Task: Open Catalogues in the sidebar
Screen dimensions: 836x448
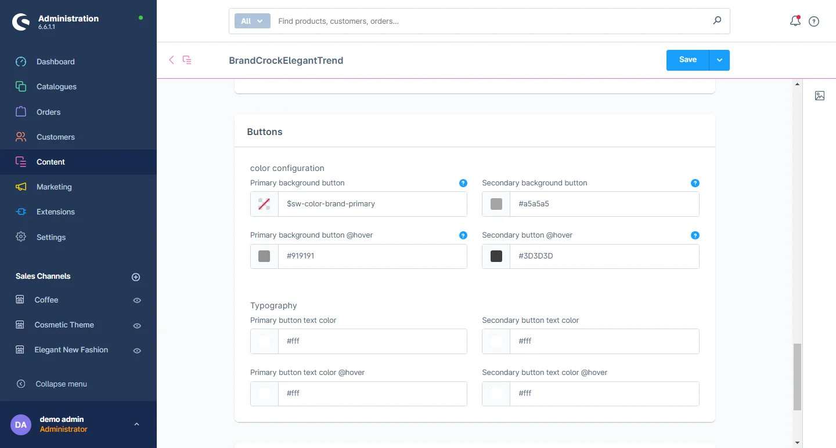Action: [56, 87]
